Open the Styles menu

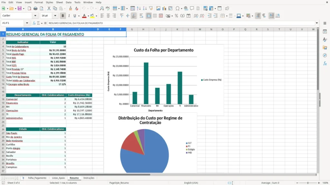tap(49, 2)
